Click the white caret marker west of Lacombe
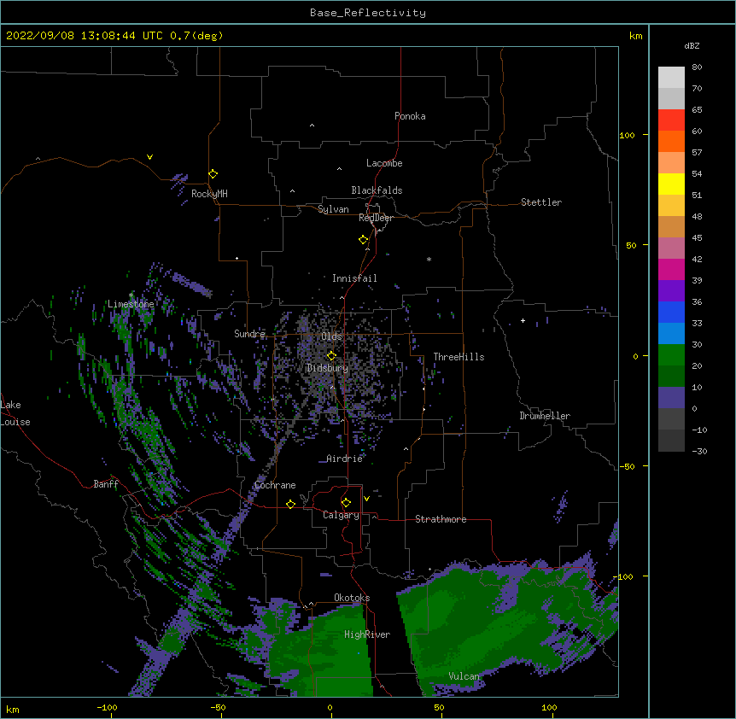The height and width of the screenshot is (719, 736). click(339, 168)
